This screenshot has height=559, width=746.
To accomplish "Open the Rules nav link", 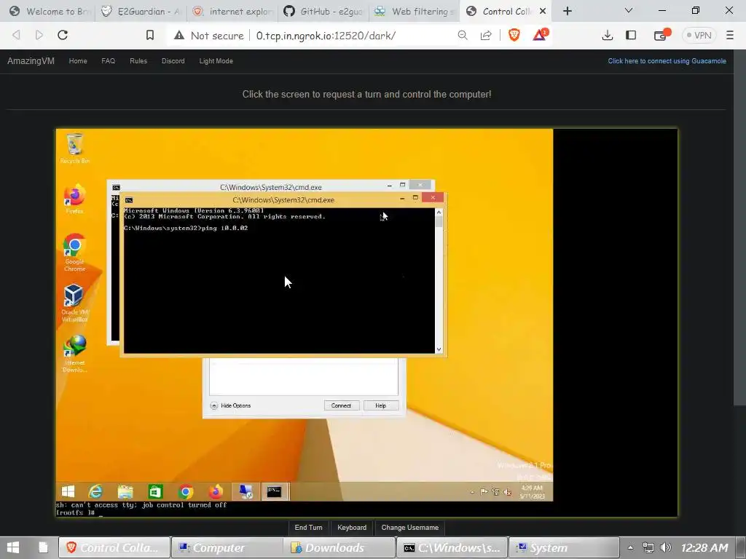I will point(138,61).
